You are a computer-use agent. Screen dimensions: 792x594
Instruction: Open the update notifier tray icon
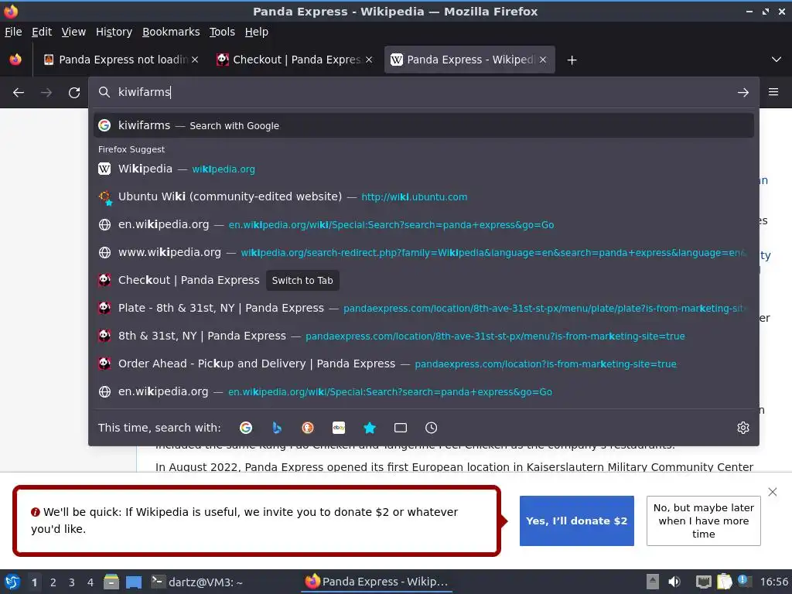click(x=744, y=581)
